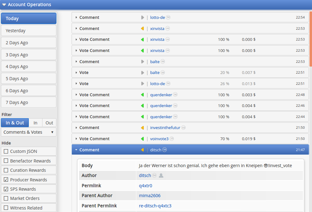Click the orange vertical scrollbar thumb
The image size is (312, 212).
(x=311, y=39)
